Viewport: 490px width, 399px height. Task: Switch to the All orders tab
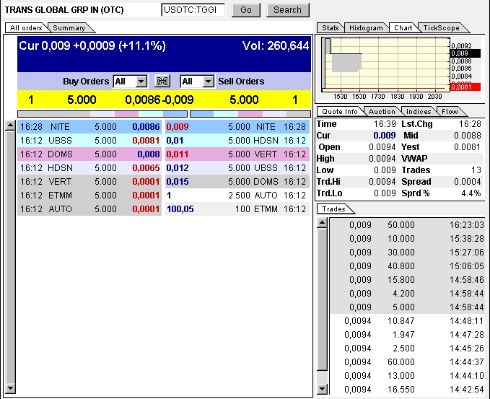click(26, 28)
